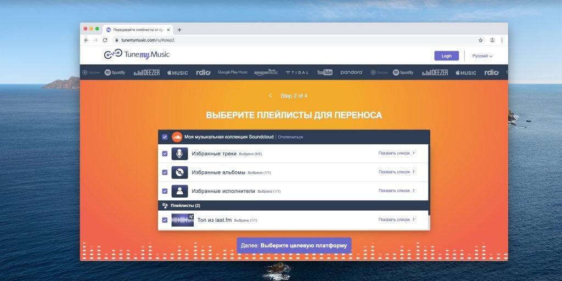Uncheck the Топ из last.fm checkbox

click(165, 220)
